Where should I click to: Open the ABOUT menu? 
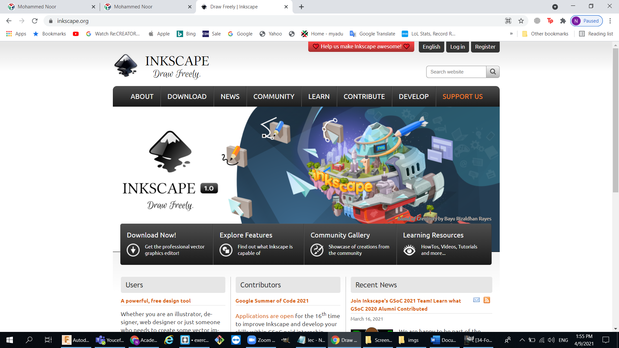point(142,96)
